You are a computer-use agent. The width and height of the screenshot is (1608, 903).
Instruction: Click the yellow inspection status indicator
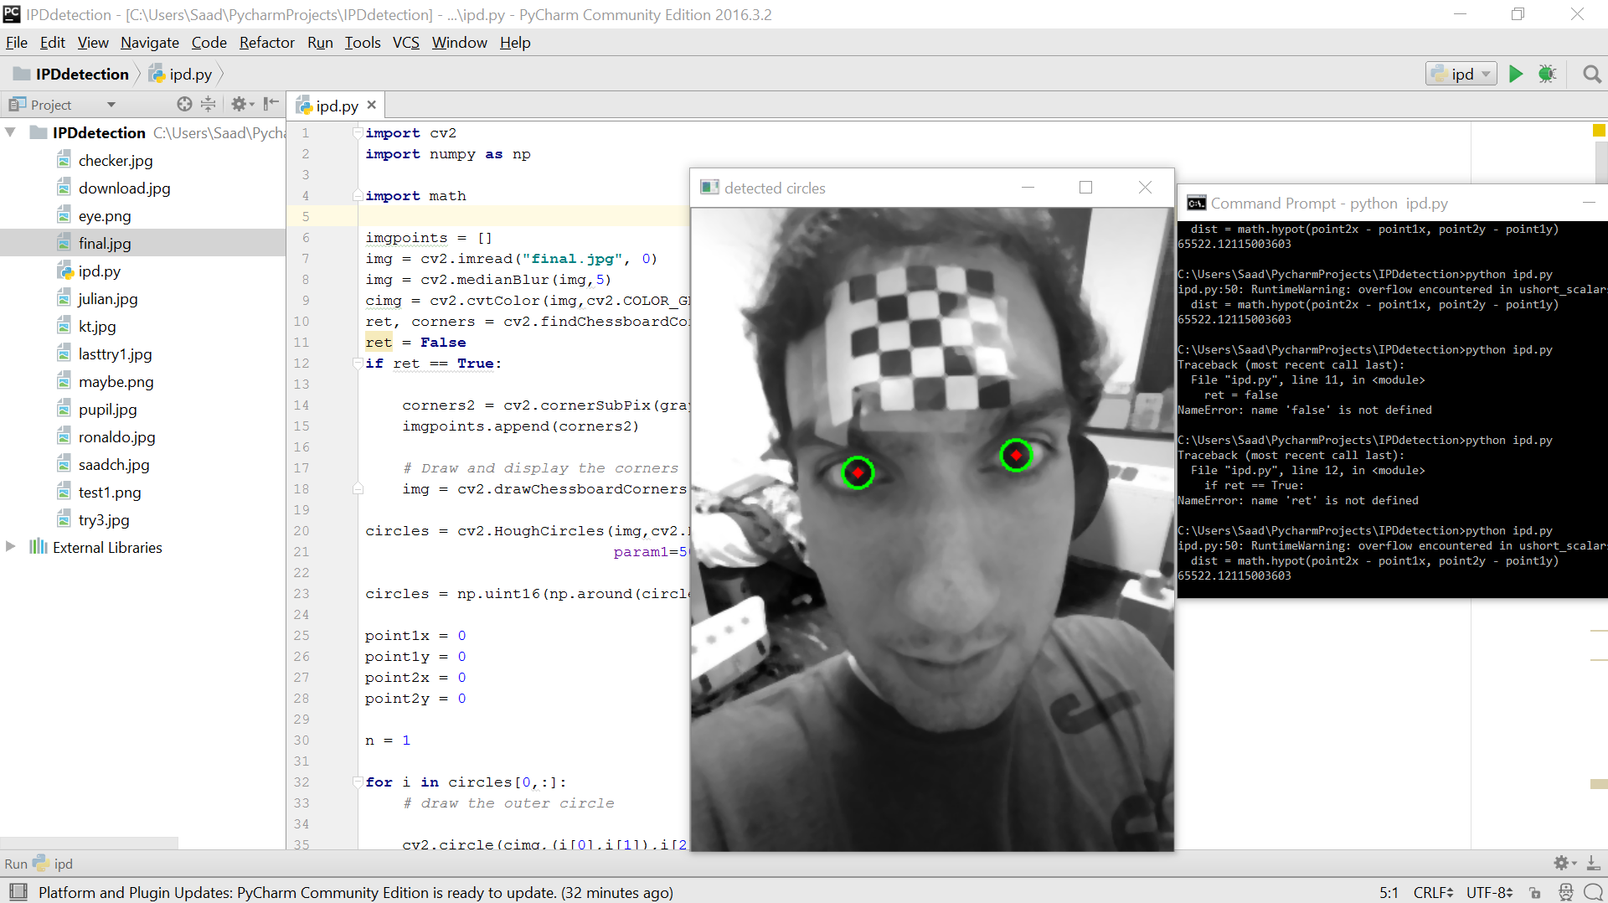1598,131
